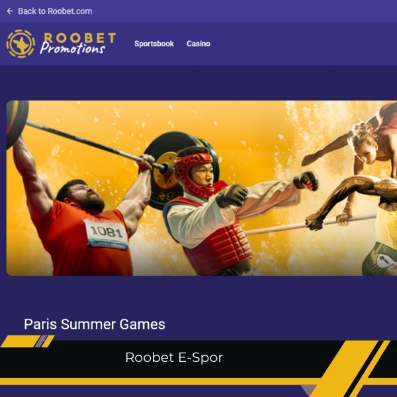Open the Sportsbook menu item

[154, 44]
